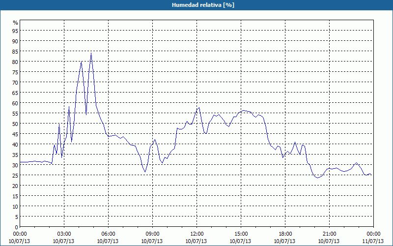This screenshot has height=246, width=393.
Task: Choose the '40' y-axis value
Action: 15,144
